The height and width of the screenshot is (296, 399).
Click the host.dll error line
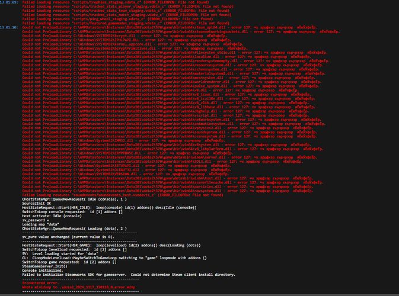click(x=168, y=178)
